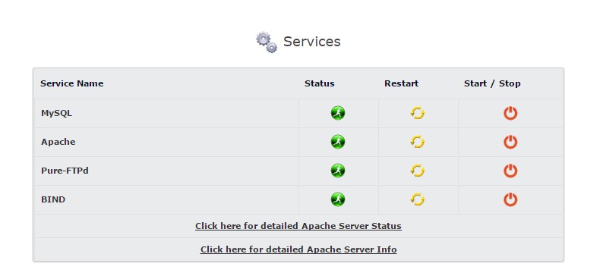Stop the Apache service with power icon
603x276 pixels.
point(510,142)
